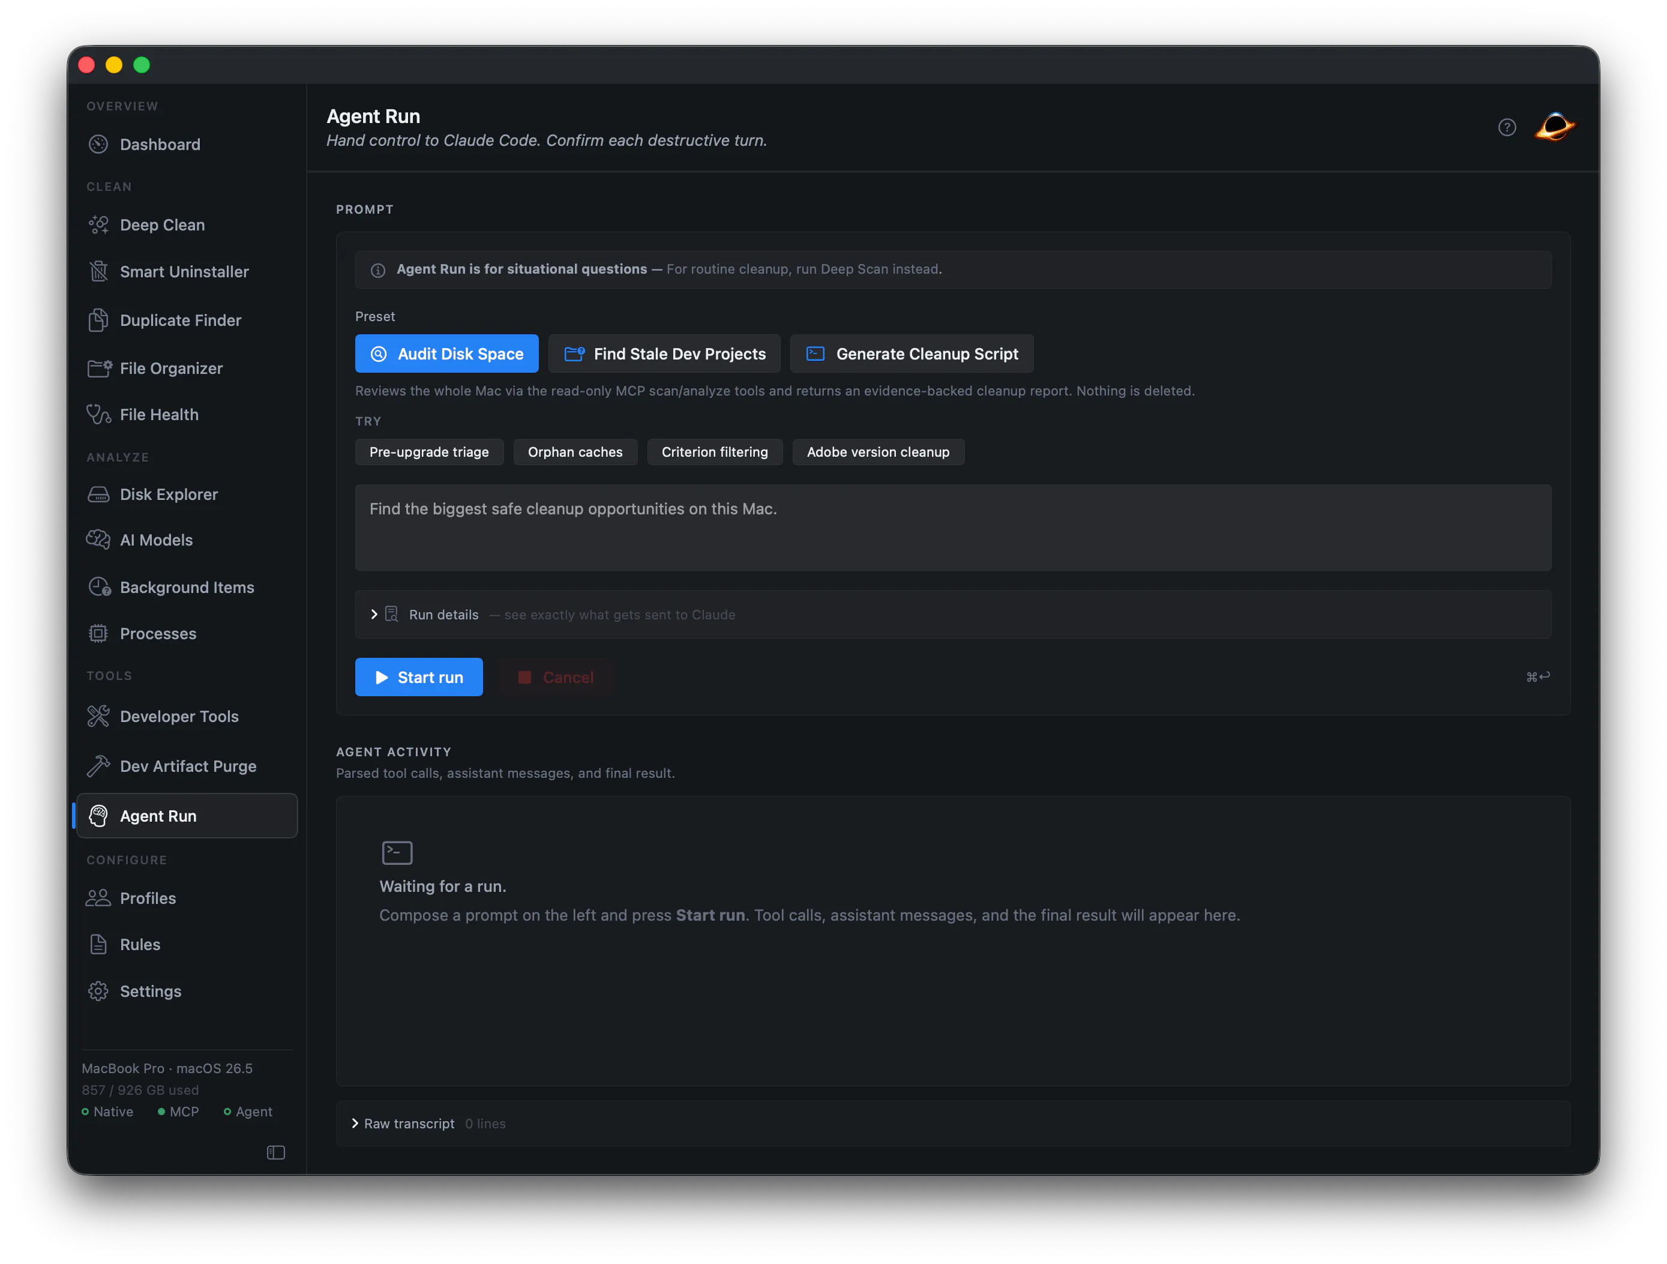
Task: Click the Background Items clock icon
Action: coord(99,587)
